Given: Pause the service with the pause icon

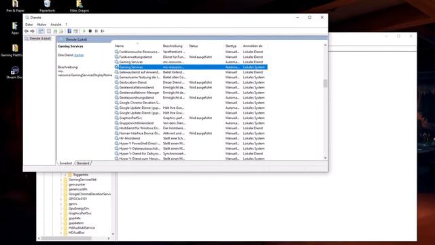Looking at the screenshot, I should (x=97, y=31).
